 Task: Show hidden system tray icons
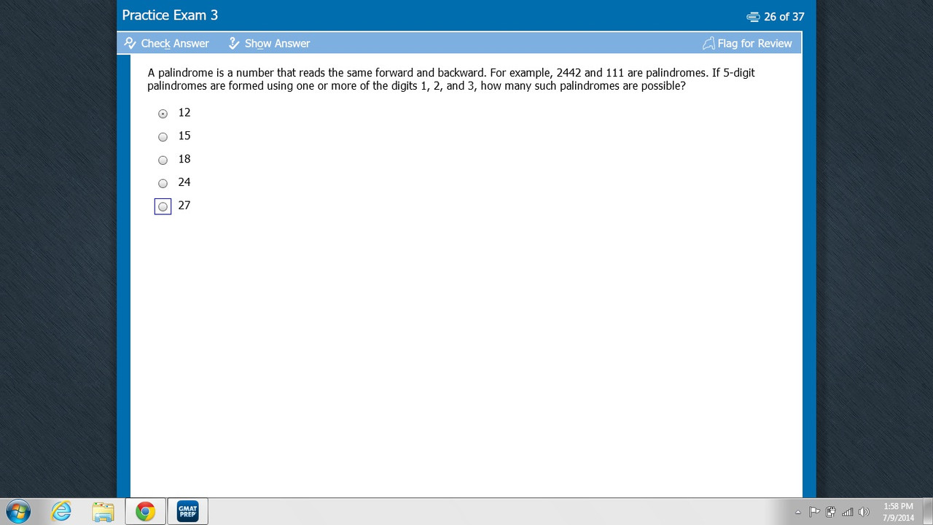coord(798,512)
